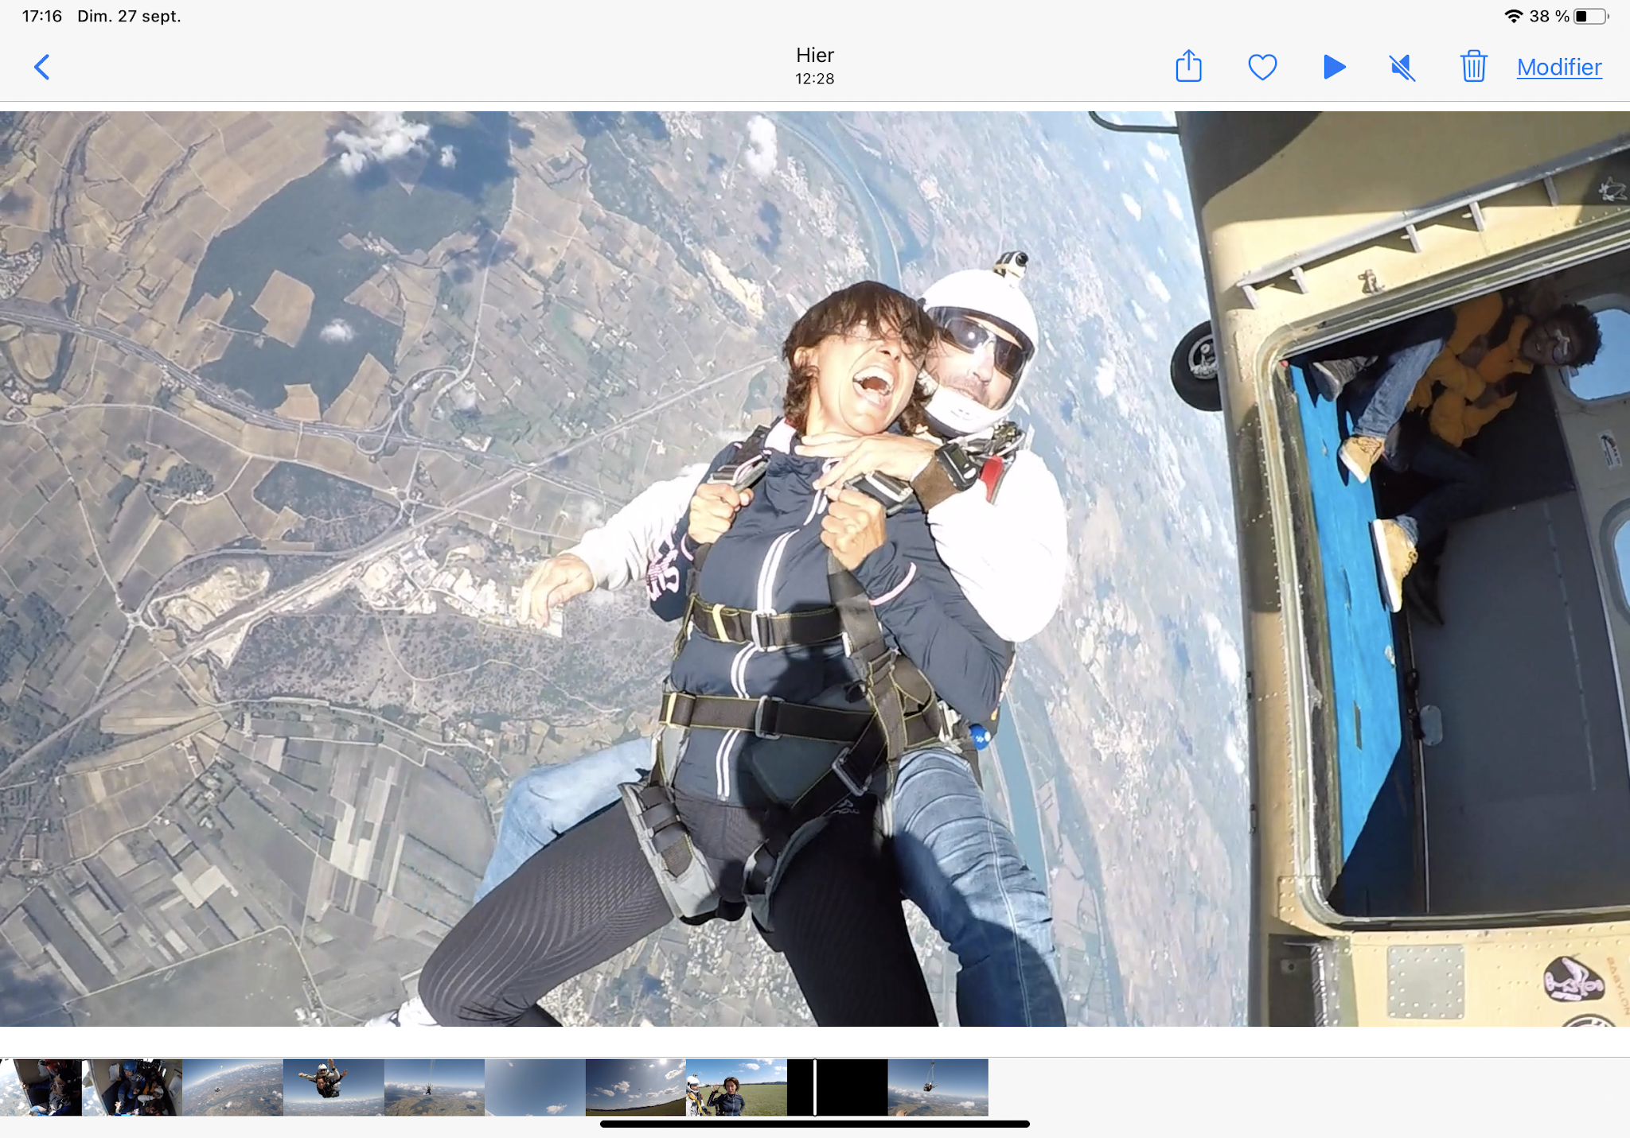The image size is (1630, 1138).
Task: Select second plane interior frame thumbnail
Action: (132, 1087)
